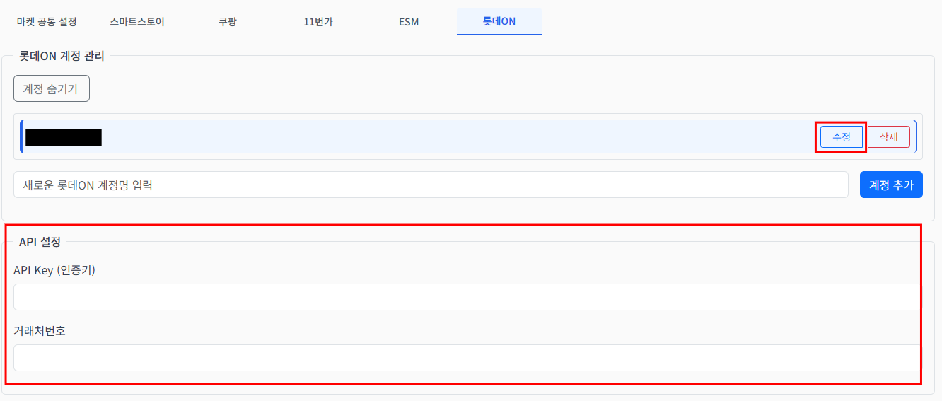
Task: Switch to the 스마트스토어 tab
Action: [x=137, y=21]
